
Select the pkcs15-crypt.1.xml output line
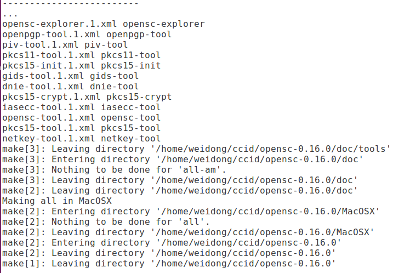pos(87,97)
